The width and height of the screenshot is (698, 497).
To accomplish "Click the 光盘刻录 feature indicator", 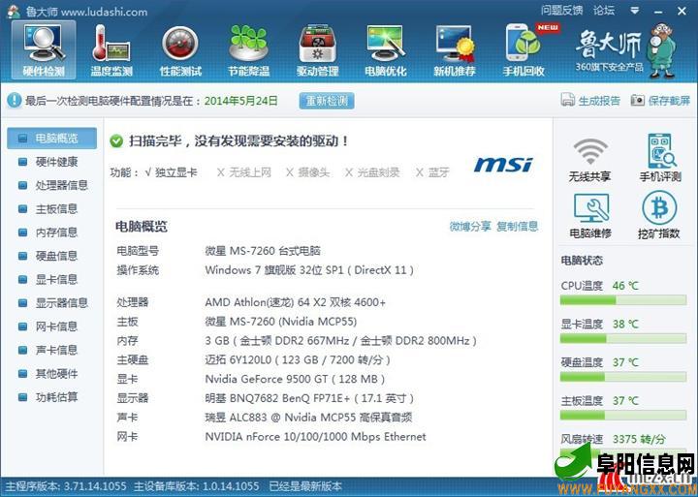I will 372,172.
